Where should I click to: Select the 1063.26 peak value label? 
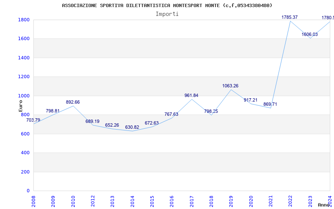[x=230, y=86]
